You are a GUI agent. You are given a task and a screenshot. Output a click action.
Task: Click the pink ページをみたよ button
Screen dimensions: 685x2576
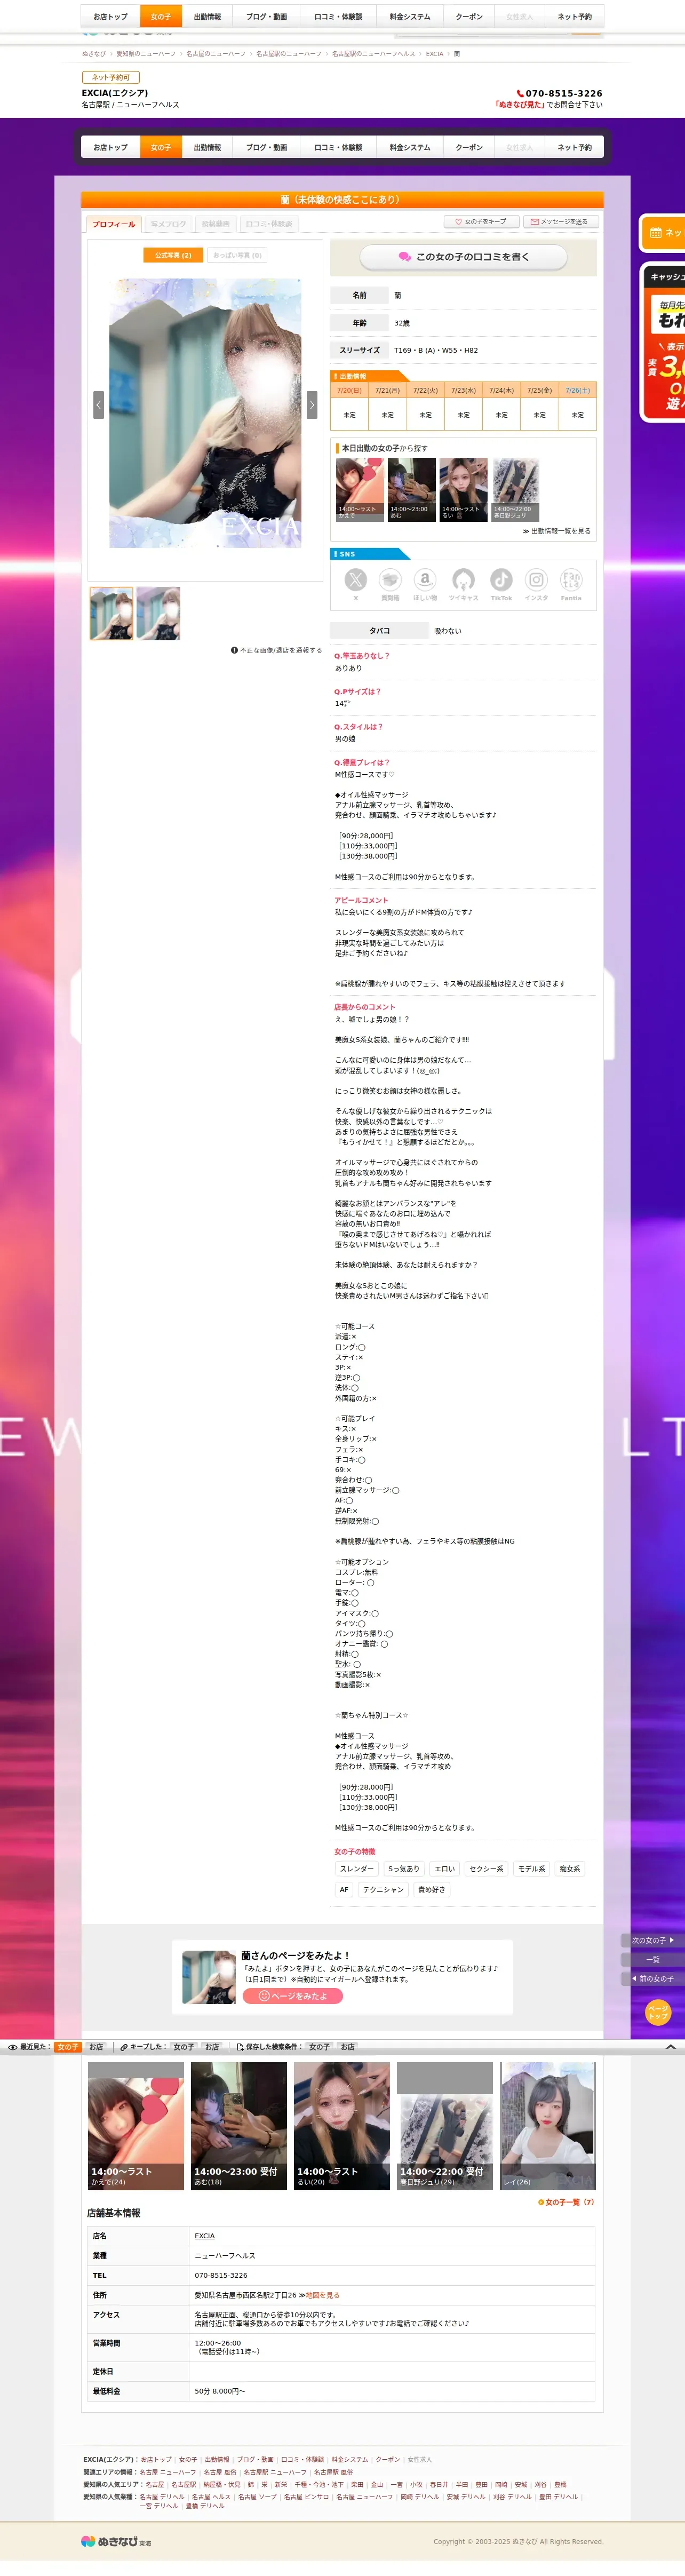(x=293, y=1996)
